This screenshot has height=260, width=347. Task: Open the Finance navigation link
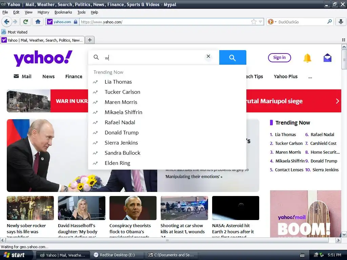(x=74, y=77)
